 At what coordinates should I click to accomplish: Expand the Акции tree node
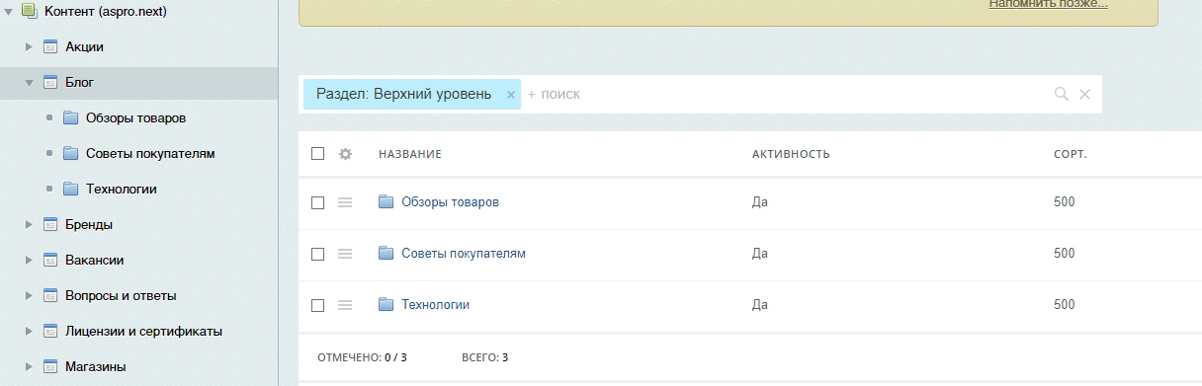tap(30, 46)
